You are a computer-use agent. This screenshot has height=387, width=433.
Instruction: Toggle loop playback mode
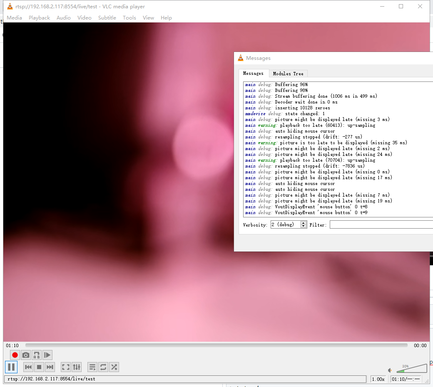coord(103,367)
